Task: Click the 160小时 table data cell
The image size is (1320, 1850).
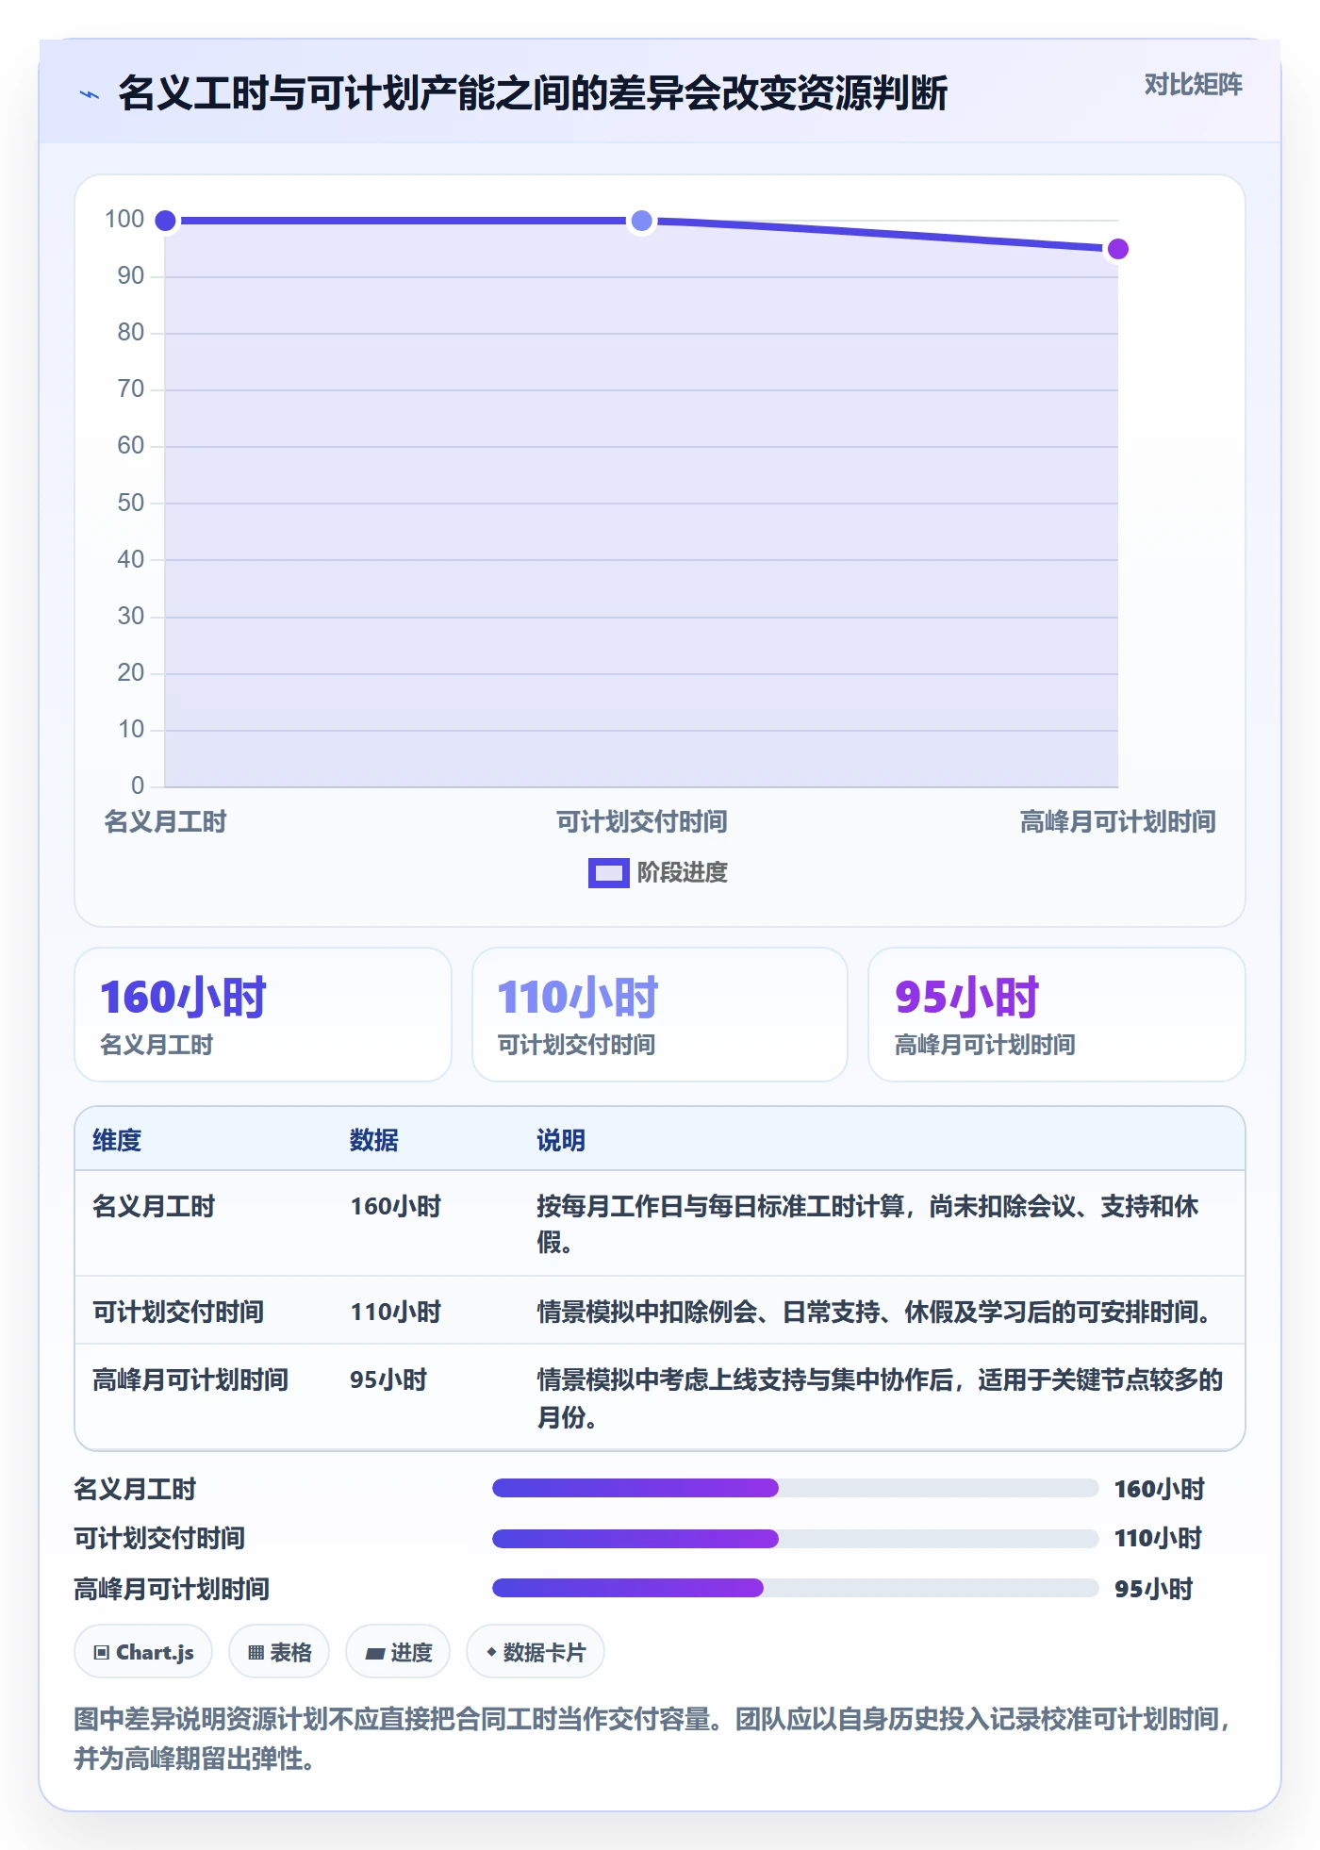Action: click(x=396, y=1206)
